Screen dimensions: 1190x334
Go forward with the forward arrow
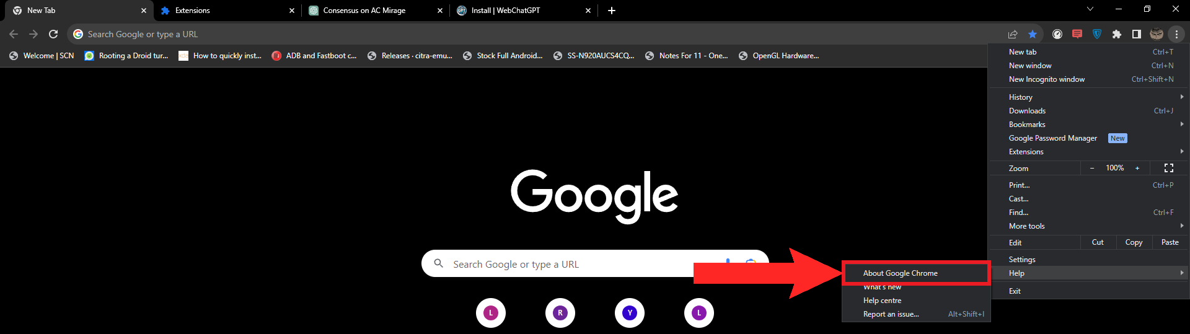[x=33, y=34]
